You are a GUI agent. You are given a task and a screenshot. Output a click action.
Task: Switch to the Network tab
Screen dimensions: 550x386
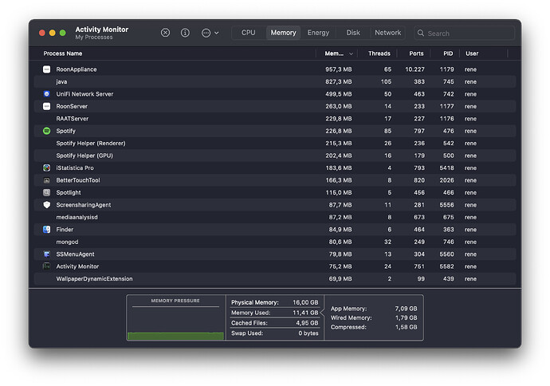click(387, 33)
